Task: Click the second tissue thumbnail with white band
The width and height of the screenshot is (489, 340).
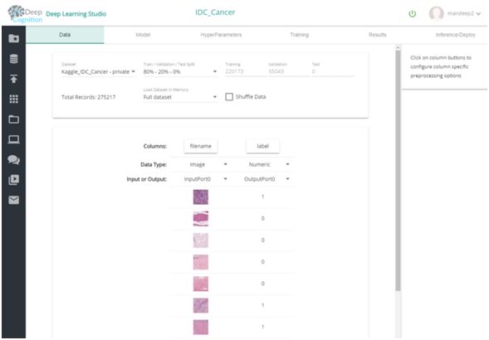Action: [x=201, y=218]
